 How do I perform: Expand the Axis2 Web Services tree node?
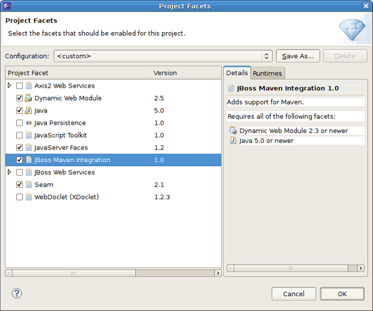click(9, 86)
